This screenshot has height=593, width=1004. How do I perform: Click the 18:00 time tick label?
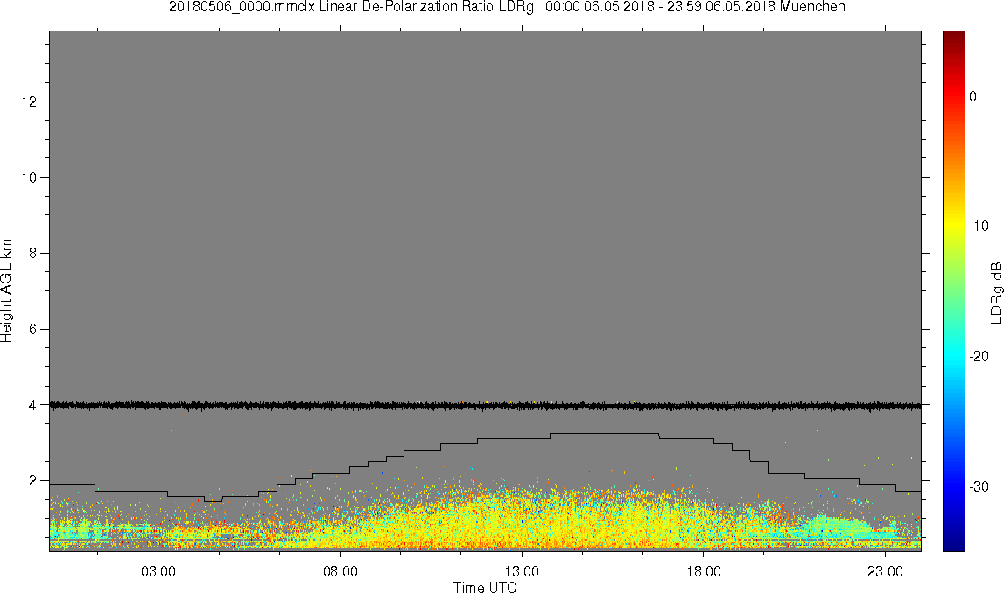click(x=704, y=571)
